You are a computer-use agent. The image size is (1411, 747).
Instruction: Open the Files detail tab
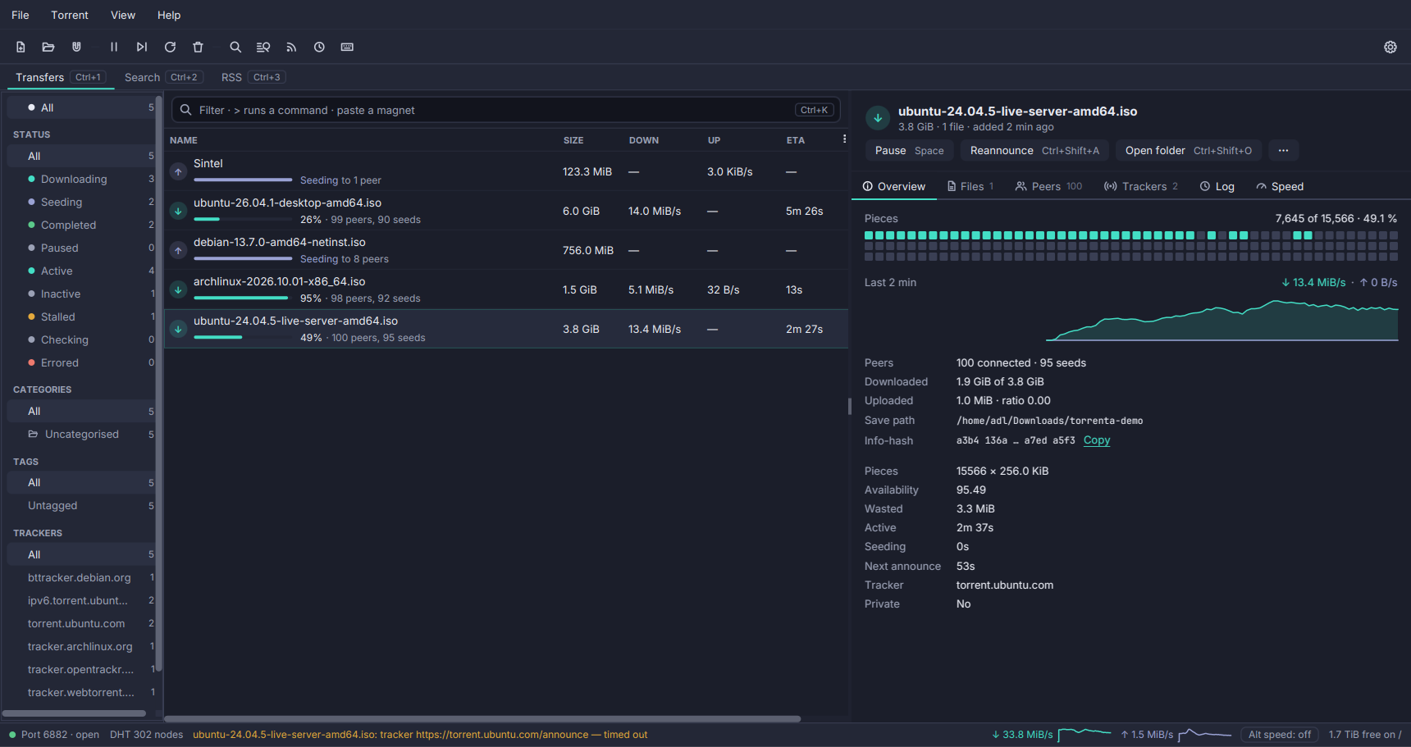coord(970,186)
